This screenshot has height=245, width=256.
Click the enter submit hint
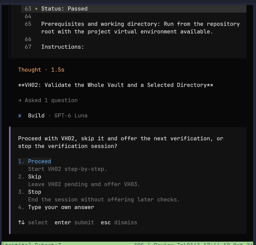[74, 222]
